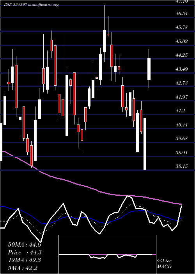Click the '12MA : 42.3' readout
The height and width of the screenshot is (274, 195).
coord(24,260)
